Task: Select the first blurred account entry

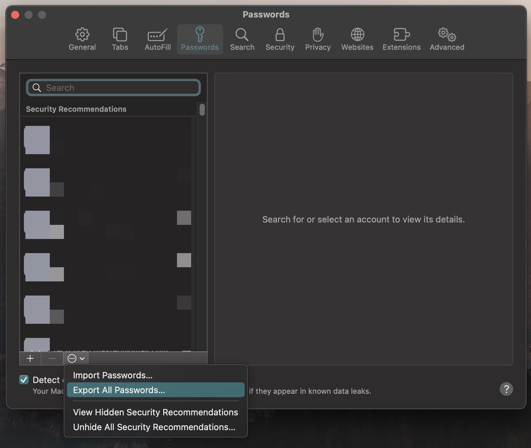Action: [x=108, y=140]
